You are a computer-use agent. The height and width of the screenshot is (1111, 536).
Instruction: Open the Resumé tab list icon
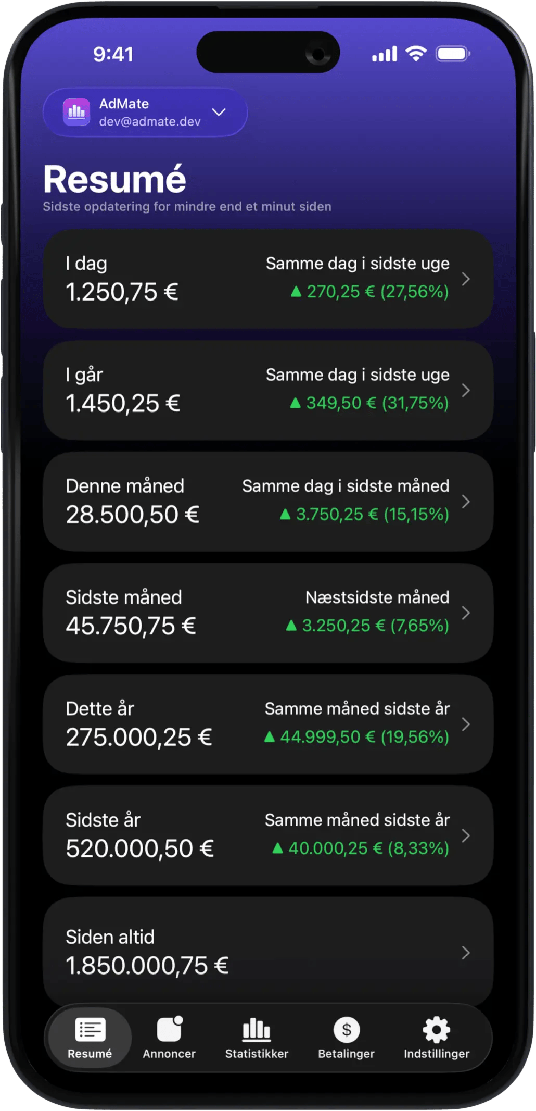90,1029
